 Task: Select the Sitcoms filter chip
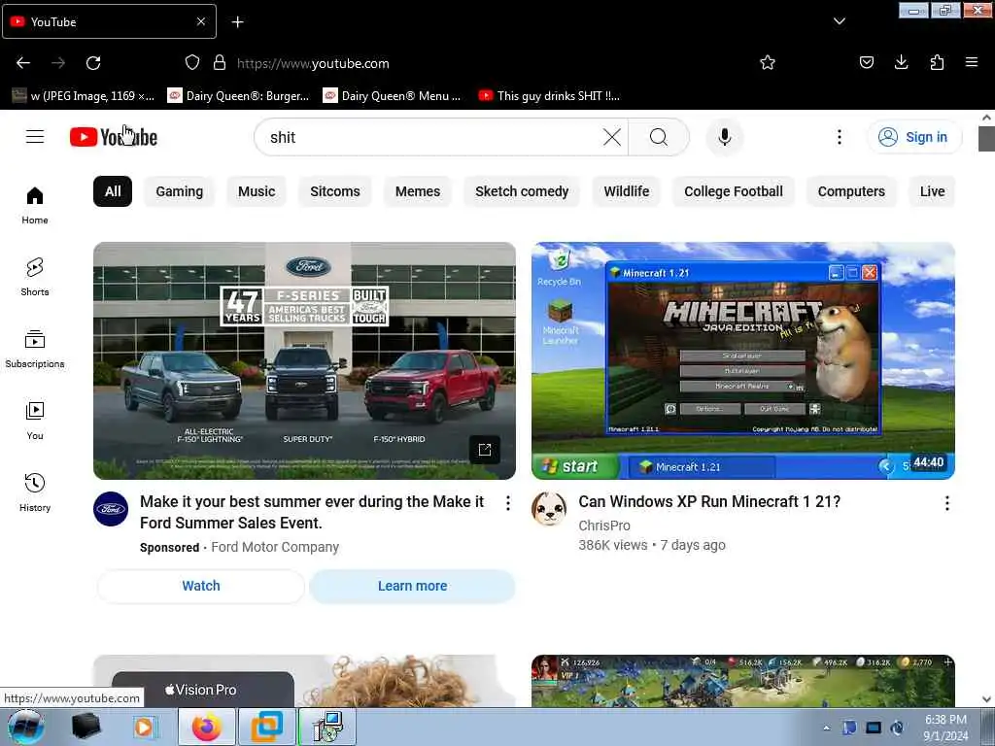(x=335, y=191)
